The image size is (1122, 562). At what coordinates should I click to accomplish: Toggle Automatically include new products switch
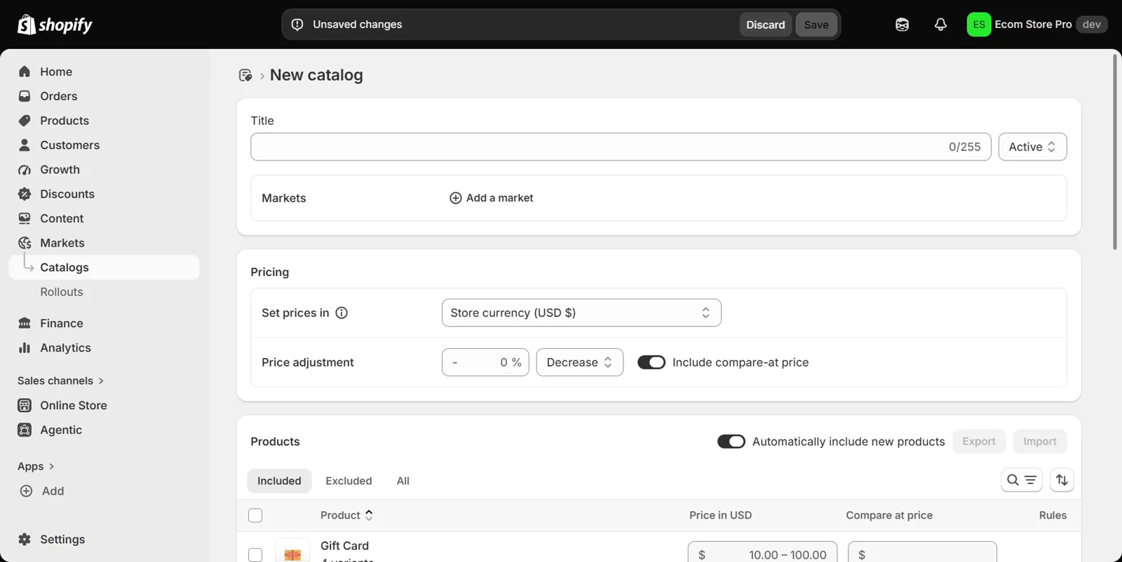(x=731, y=441)
